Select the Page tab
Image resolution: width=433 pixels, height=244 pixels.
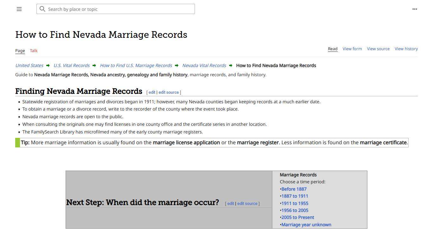pyautogui.click(x=20, y=51)
